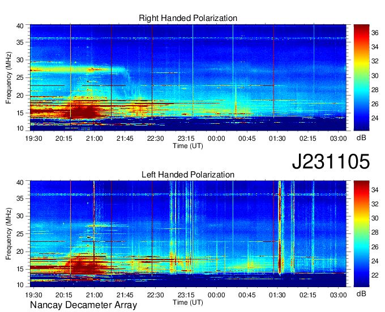
Task: Click "28" tick on Left Handed colorbar
Action: [375, 232]
